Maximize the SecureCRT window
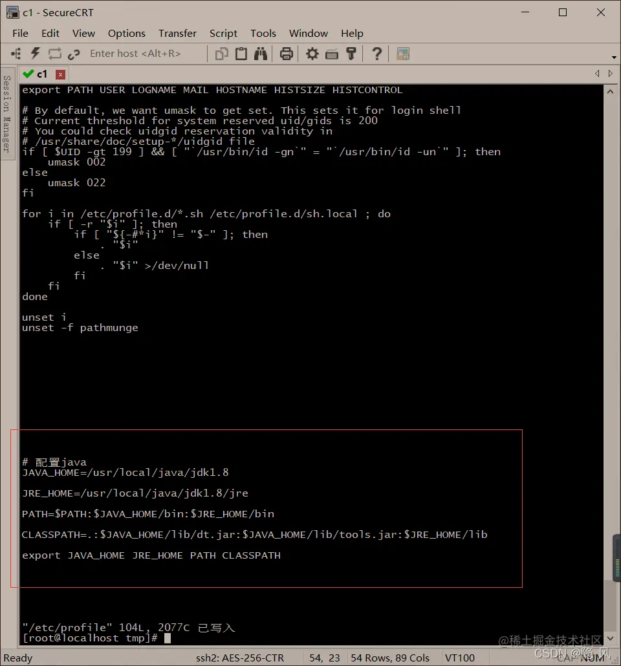621x666 pixels. tap(563, 12)
